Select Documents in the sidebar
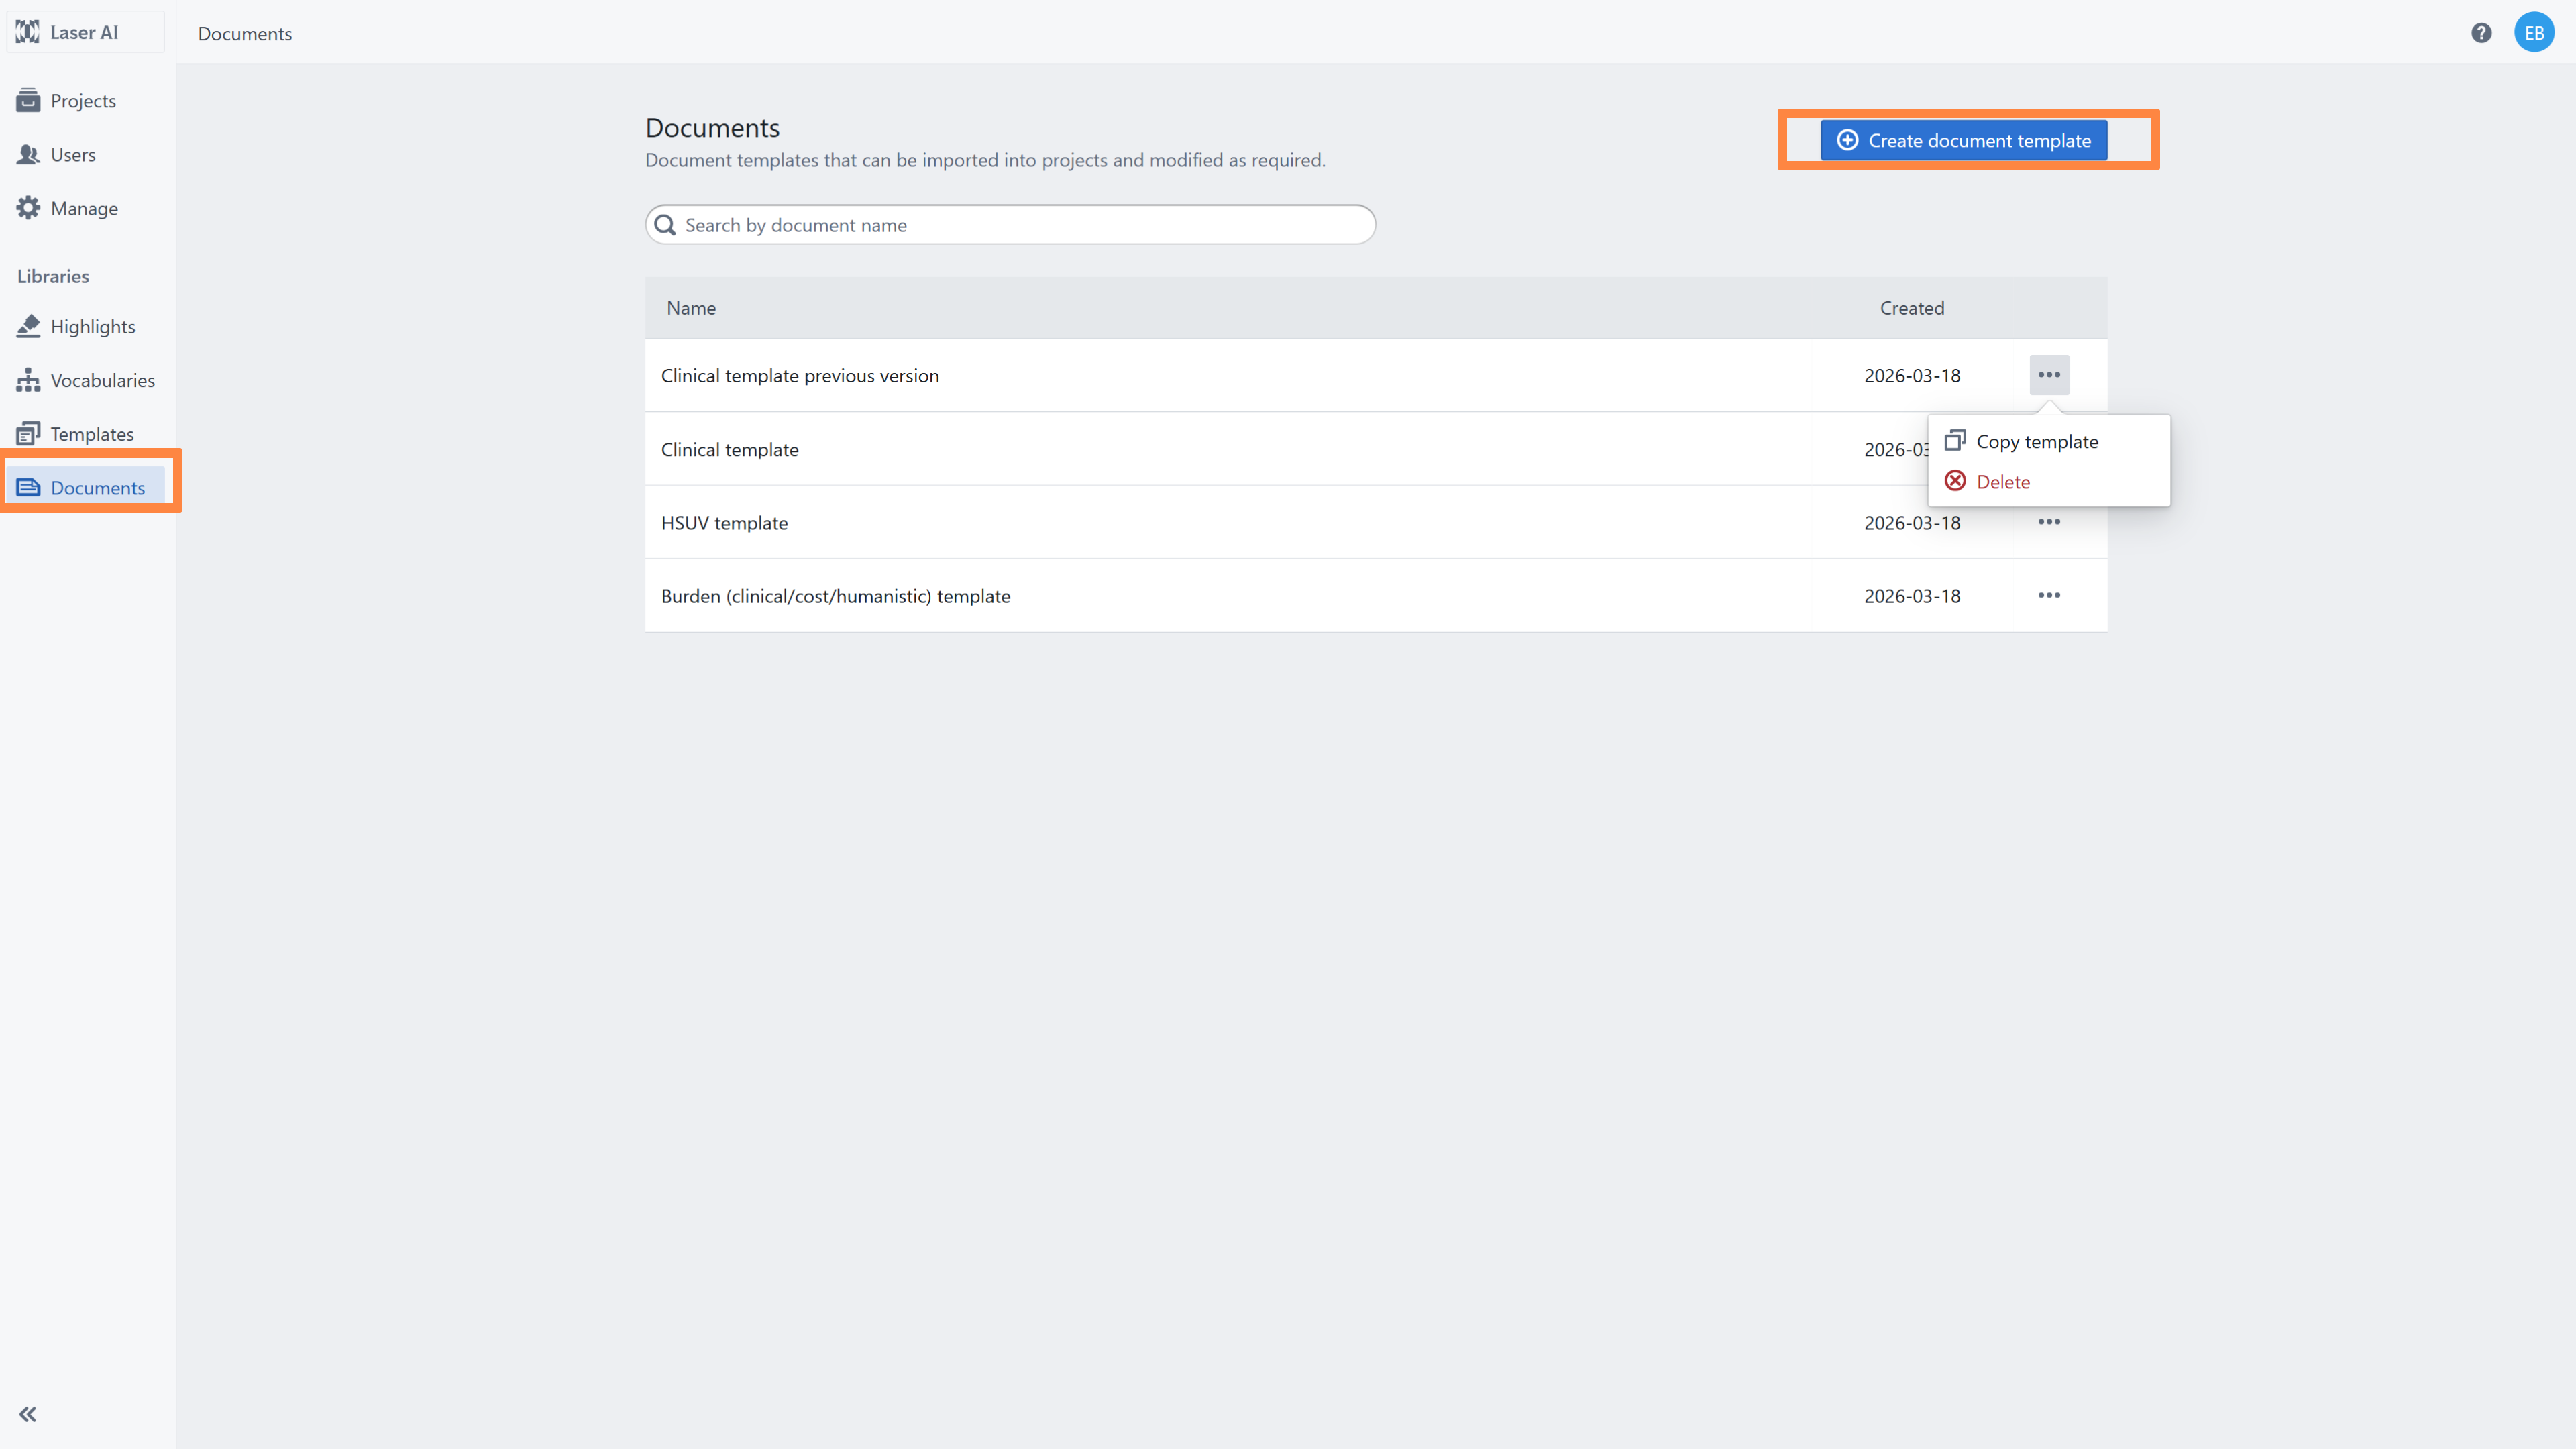This screenshot has width=2576, height=1449. tap(97, 488)
